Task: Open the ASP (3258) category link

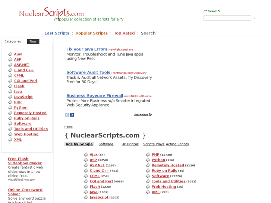Action: coord(93,160)
